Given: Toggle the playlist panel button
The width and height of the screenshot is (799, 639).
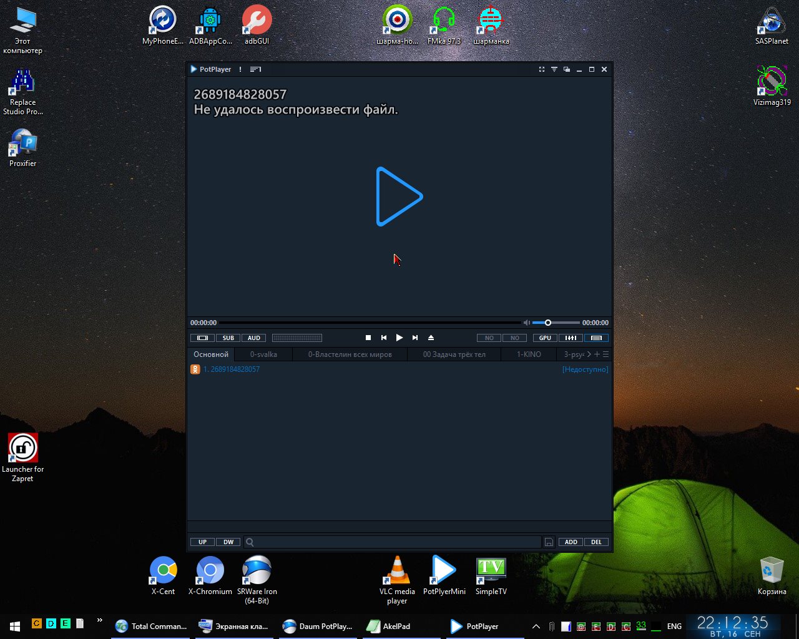Looking at the screenshot, I should tap(596, 338).
